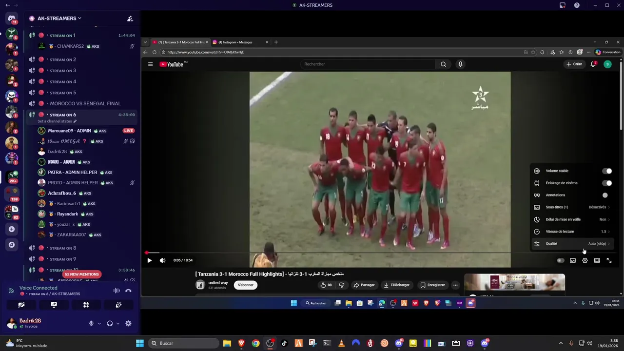This screenshot has width=624, height=351.
Task: Open Délai de mise en veille submenu
Action: [x=572, y=219]
